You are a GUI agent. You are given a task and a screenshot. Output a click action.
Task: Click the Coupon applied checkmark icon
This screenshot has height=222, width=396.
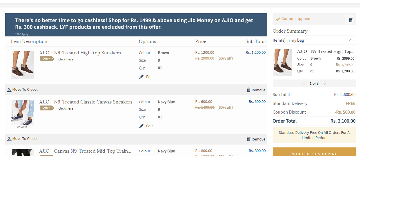point(278,19)
